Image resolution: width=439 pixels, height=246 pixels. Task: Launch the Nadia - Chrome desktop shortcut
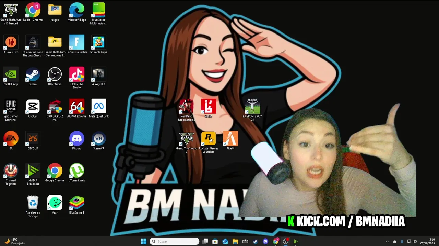(x=33, y=12)
